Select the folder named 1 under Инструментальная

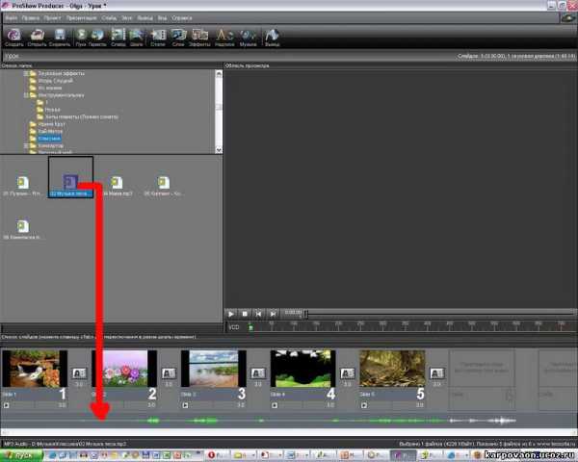(x=46, y=102)
